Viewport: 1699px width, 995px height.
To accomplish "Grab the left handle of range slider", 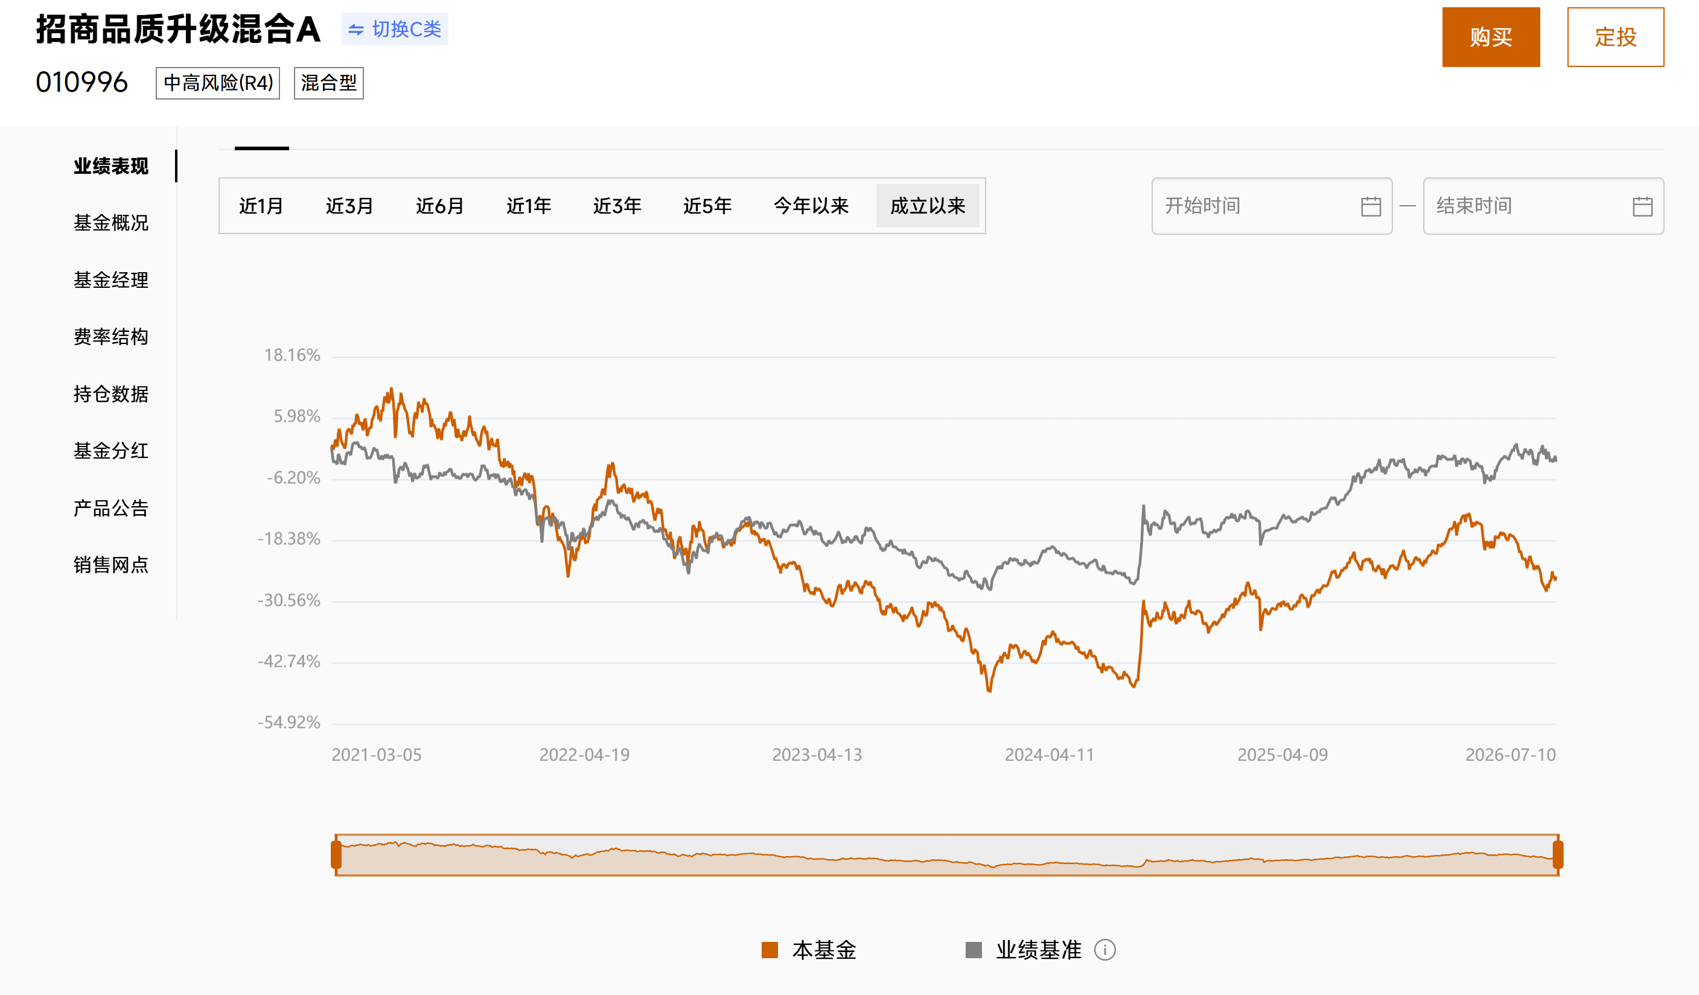I will coord(336,855).
